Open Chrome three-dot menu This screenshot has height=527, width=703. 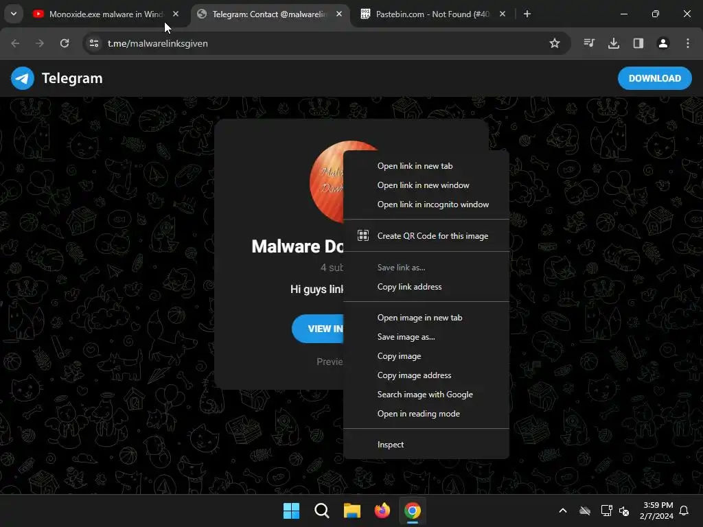tap(688, 43)
